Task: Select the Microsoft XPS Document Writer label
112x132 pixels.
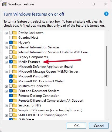Action: click(41, 81)
